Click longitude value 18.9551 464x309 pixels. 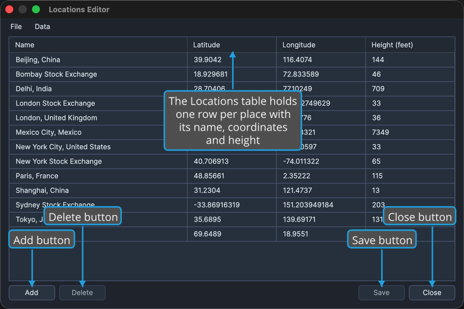(x=295, y=234)
